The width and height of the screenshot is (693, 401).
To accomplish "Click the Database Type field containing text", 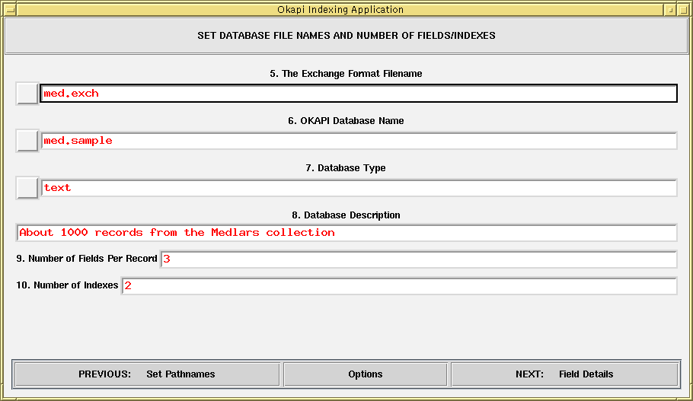I will pyautogui.click(x=359, y=188).
